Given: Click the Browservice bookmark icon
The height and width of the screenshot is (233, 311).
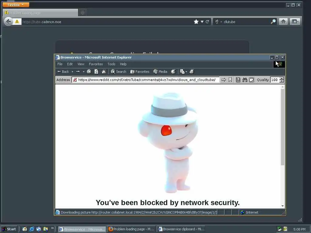Looking at the screenshot, I should [230, 80].
